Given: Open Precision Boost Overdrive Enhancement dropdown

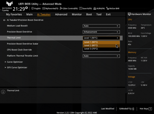Looking at the screenshot, I should click(x=101, y=32).
